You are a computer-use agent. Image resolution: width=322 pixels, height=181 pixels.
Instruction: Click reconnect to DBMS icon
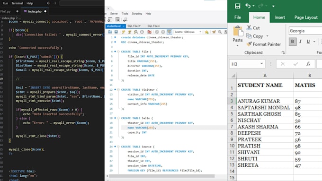pos(125,19)
